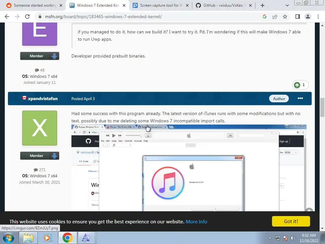Close the GitHub VxKex tab
The width and height of the screenshot is (325, 244).
pyautogui.click(x=250, y=5)
